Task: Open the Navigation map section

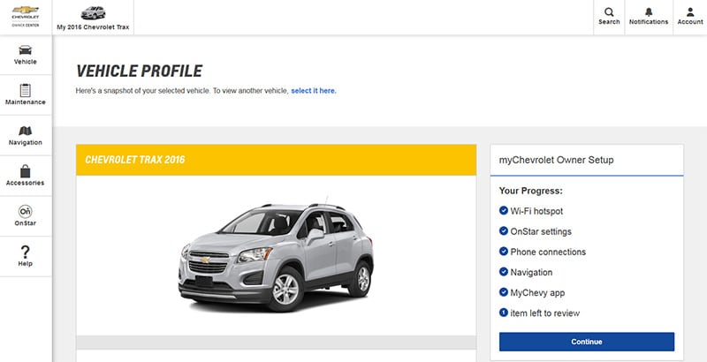Action: tap(26, 135)
